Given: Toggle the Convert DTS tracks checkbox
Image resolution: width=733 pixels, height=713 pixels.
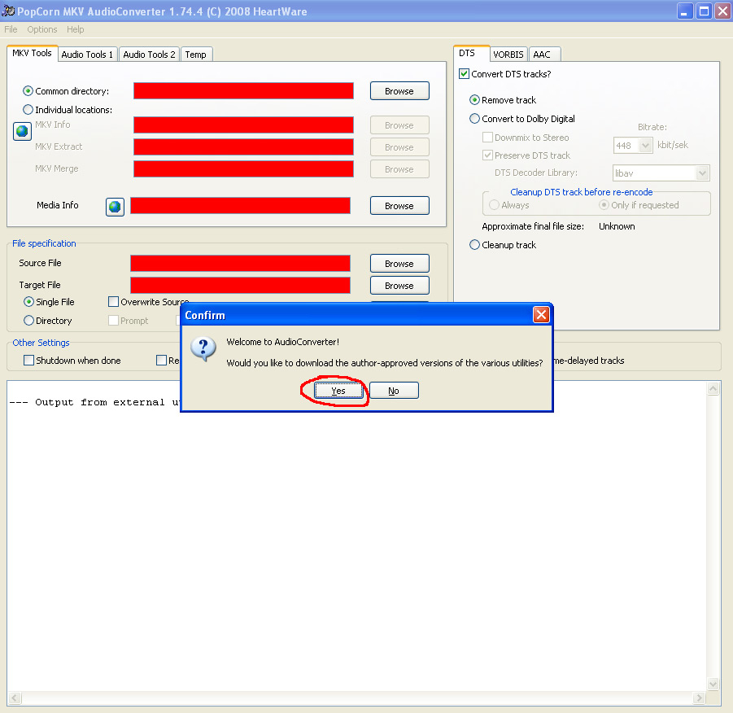Looking at the screenshot, I should (x=465, y=74).
